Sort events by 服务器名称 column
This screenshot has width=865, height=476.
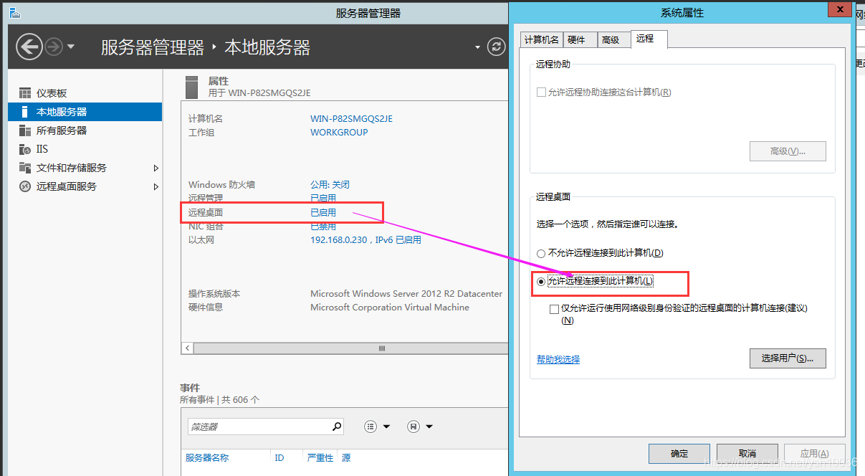click(207, 457)
